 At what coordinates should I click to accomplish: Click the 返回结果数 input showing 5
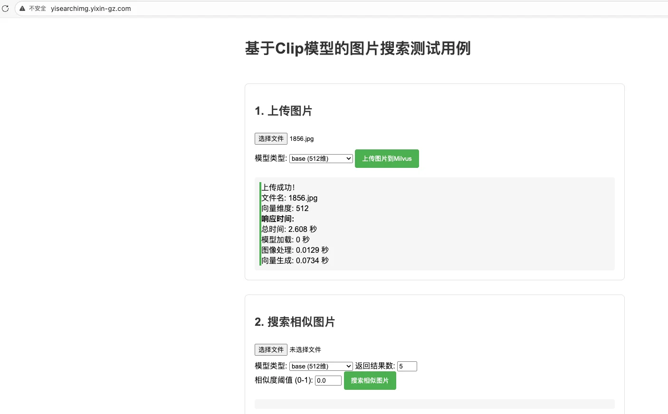tap(407, 366)
